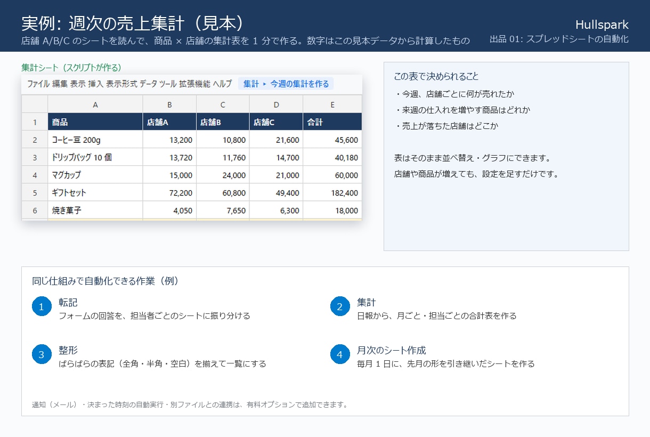Click the blue circle numbered 3 for 整形
Viewport: 650px width, 437px height.
tap(42, 354)
